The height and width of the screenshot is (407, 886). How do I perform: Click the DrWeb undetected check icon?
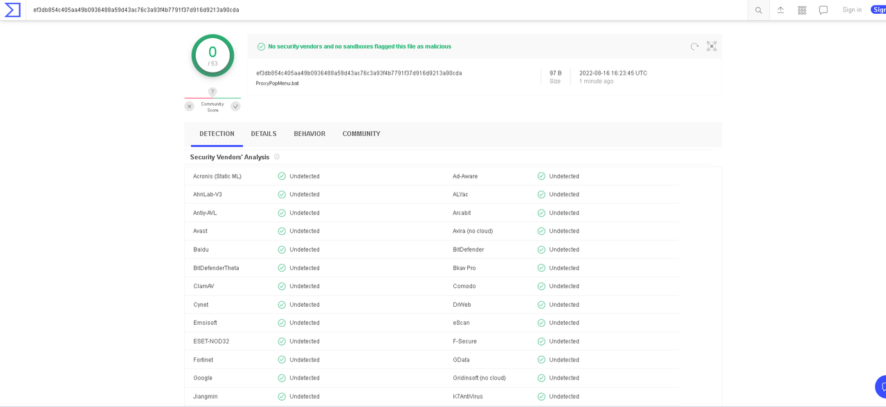[541, 305]
